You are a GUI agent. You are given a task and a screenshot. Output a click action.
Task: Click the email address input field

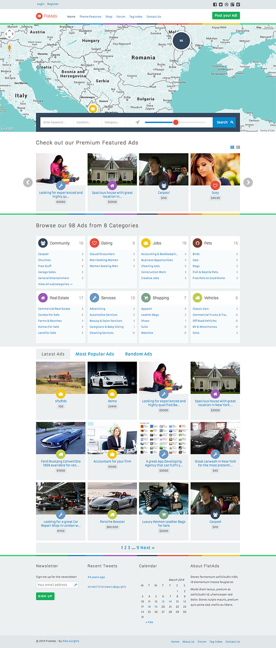[55, 585]
